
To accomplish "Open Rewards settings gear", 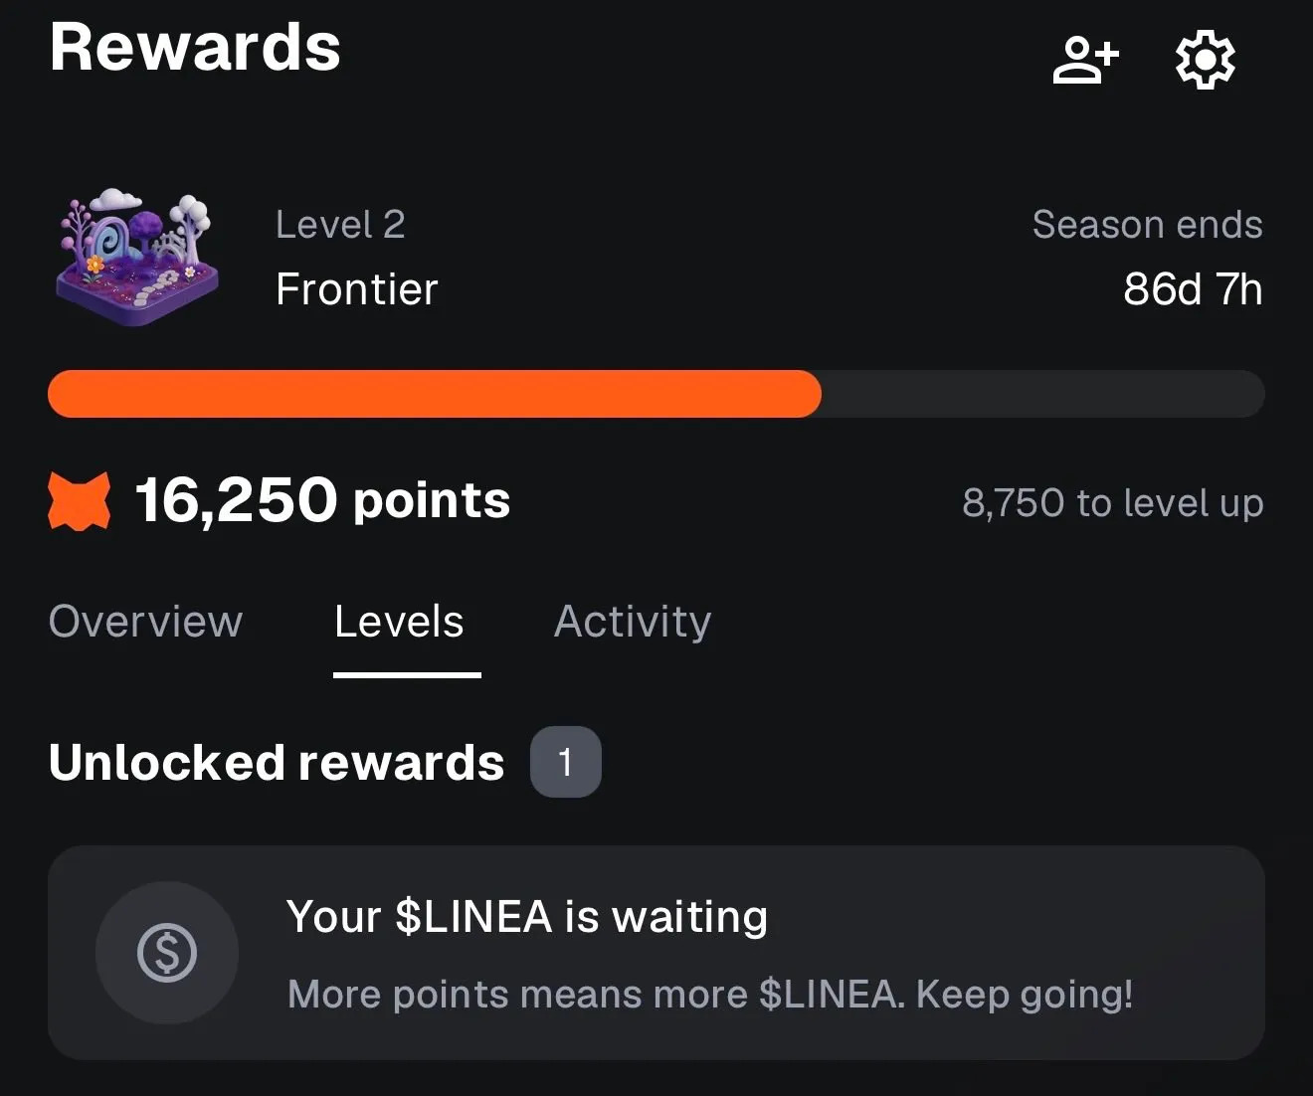I will pyautogui.click(x=1205, y=60).
